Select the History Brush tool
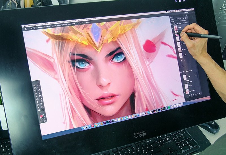 tap(40, 96)
